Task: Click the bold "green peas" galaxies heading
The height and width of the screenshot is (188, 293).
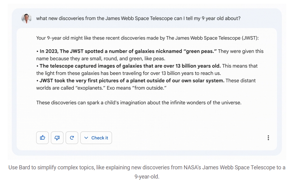Action: pyautogui.click(x=127, y=51)
